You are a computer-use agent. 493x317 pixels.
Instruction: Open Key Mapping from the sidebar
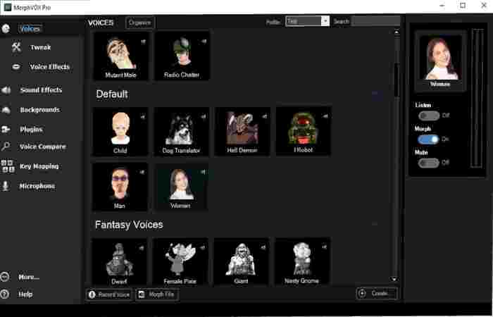pyautogui.click(x=39, y=166)
